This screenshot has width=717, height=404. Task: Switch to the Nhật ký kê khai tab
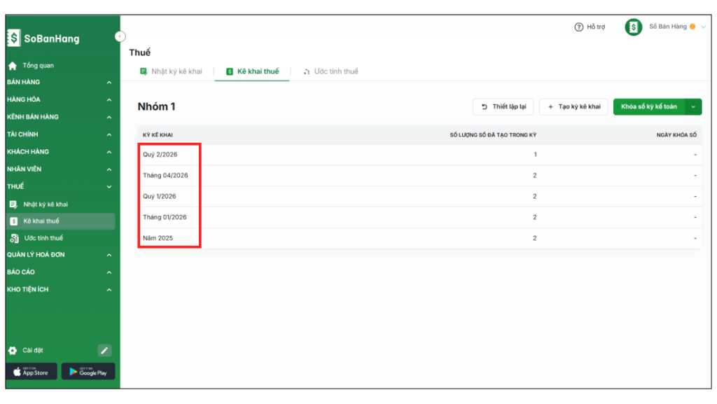coord(171,71)
